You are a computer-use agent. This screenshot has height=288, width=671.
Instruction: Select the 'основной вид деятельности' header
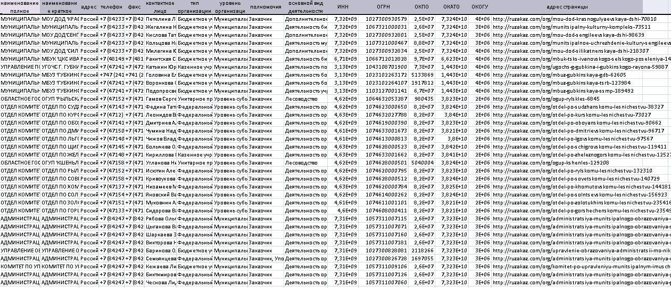pyautogui.click(x=305, y=7)
